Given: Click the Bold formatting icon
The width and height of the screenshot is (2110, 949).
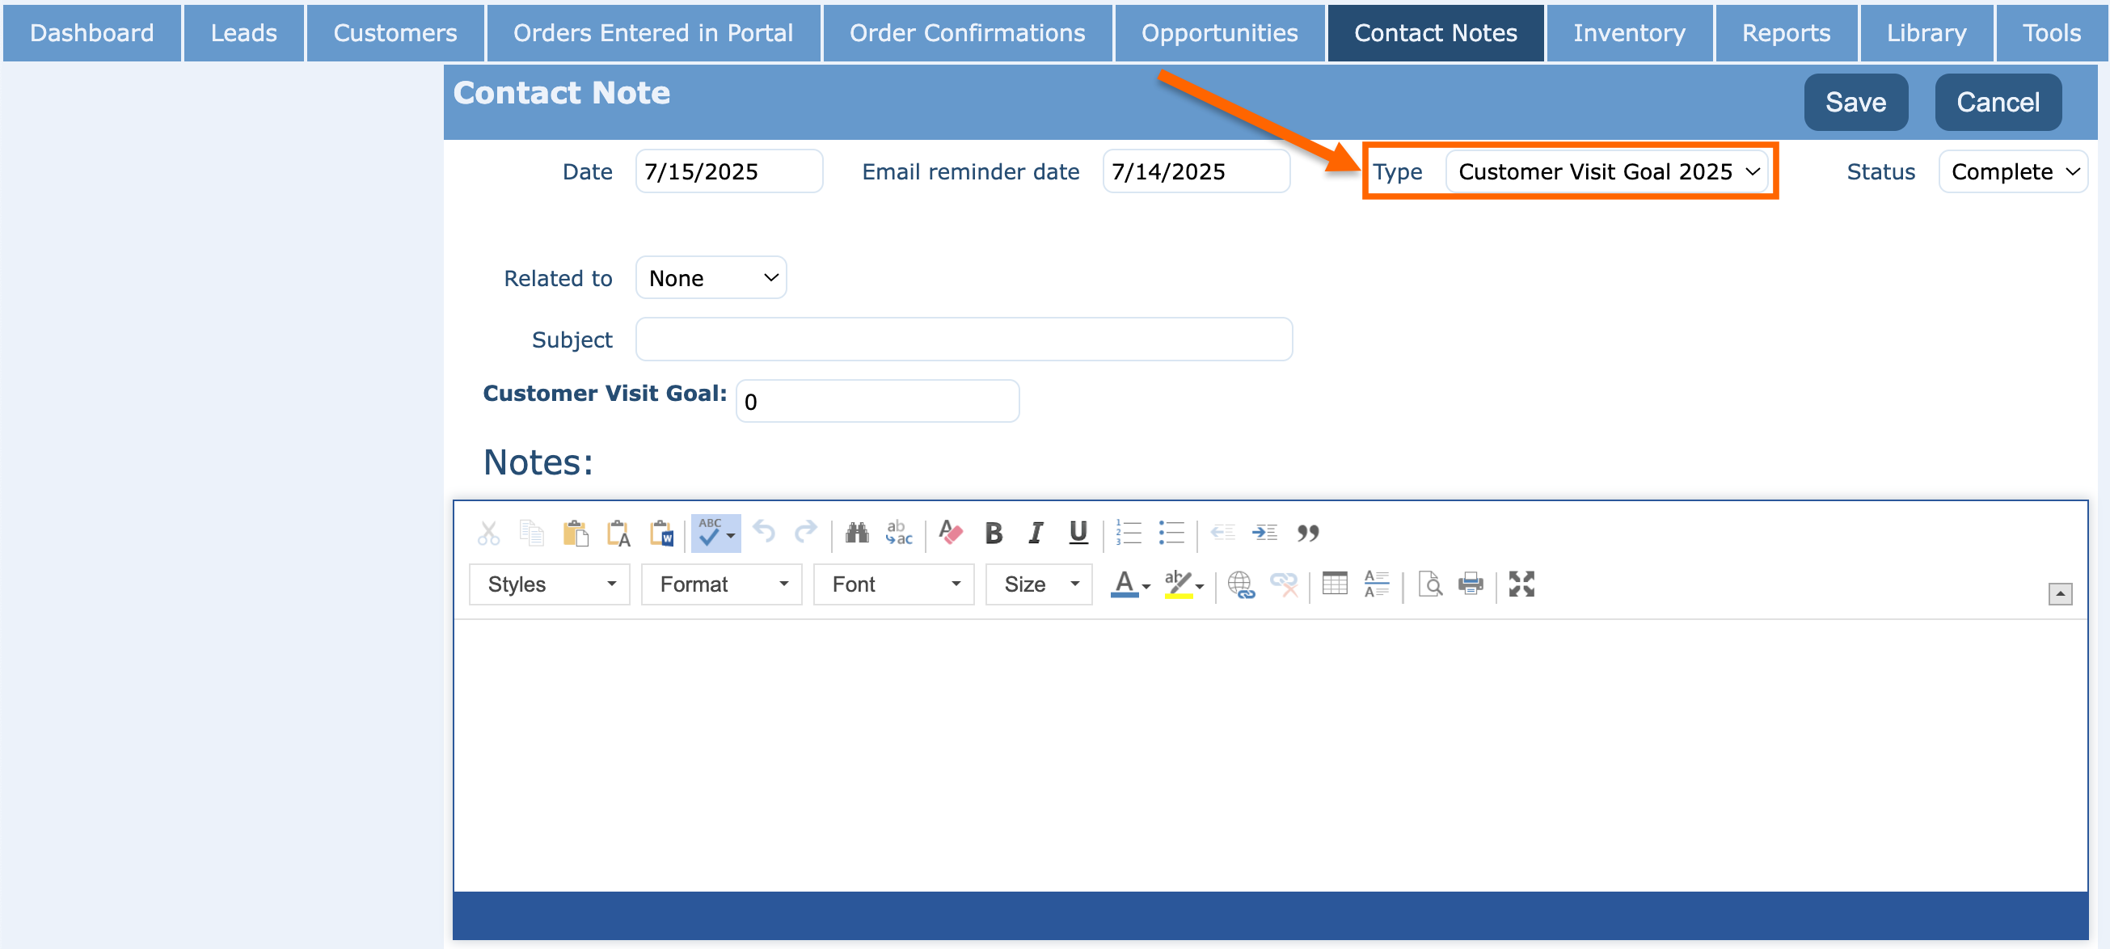Looking at the screenshot, I should point(994,533).
